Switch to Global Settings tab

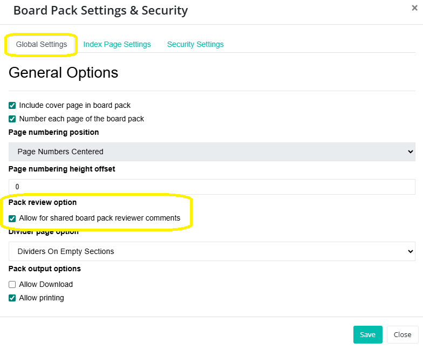42,44
